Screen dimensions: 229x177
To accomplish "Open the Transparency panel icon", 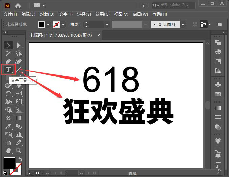I will [x=218, y=127].
